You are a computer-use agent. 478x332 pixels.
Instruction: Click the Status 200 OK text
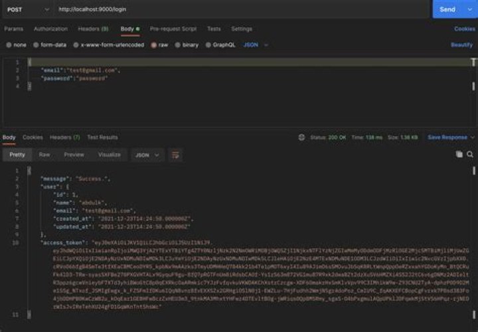pos(328,137)
